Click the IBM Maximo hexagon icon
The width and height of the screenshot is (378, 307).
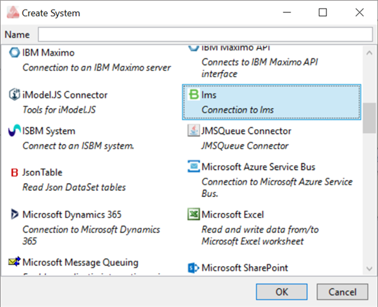pos(14,52)
